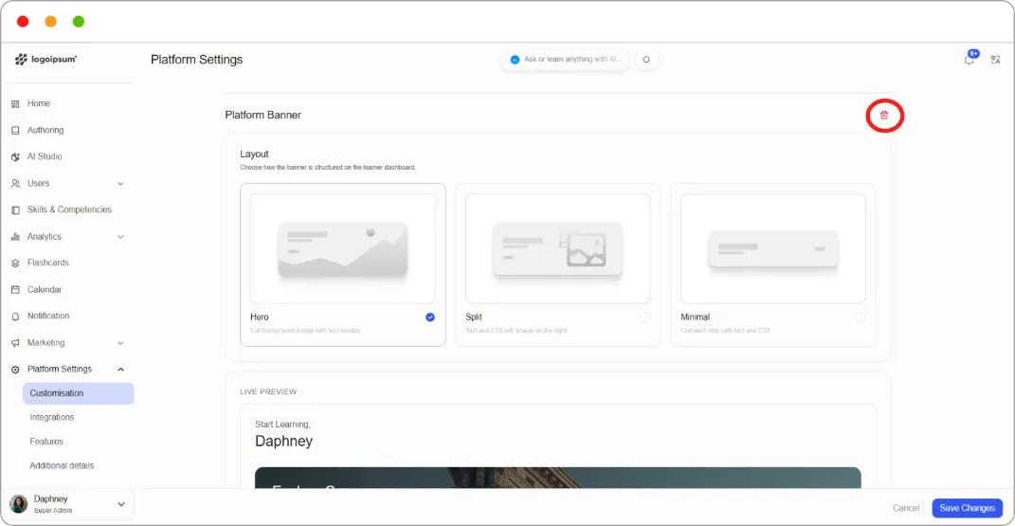Click the Layout section heading
The width and height of the screenshot is (1015, 526).
(254, 154)
